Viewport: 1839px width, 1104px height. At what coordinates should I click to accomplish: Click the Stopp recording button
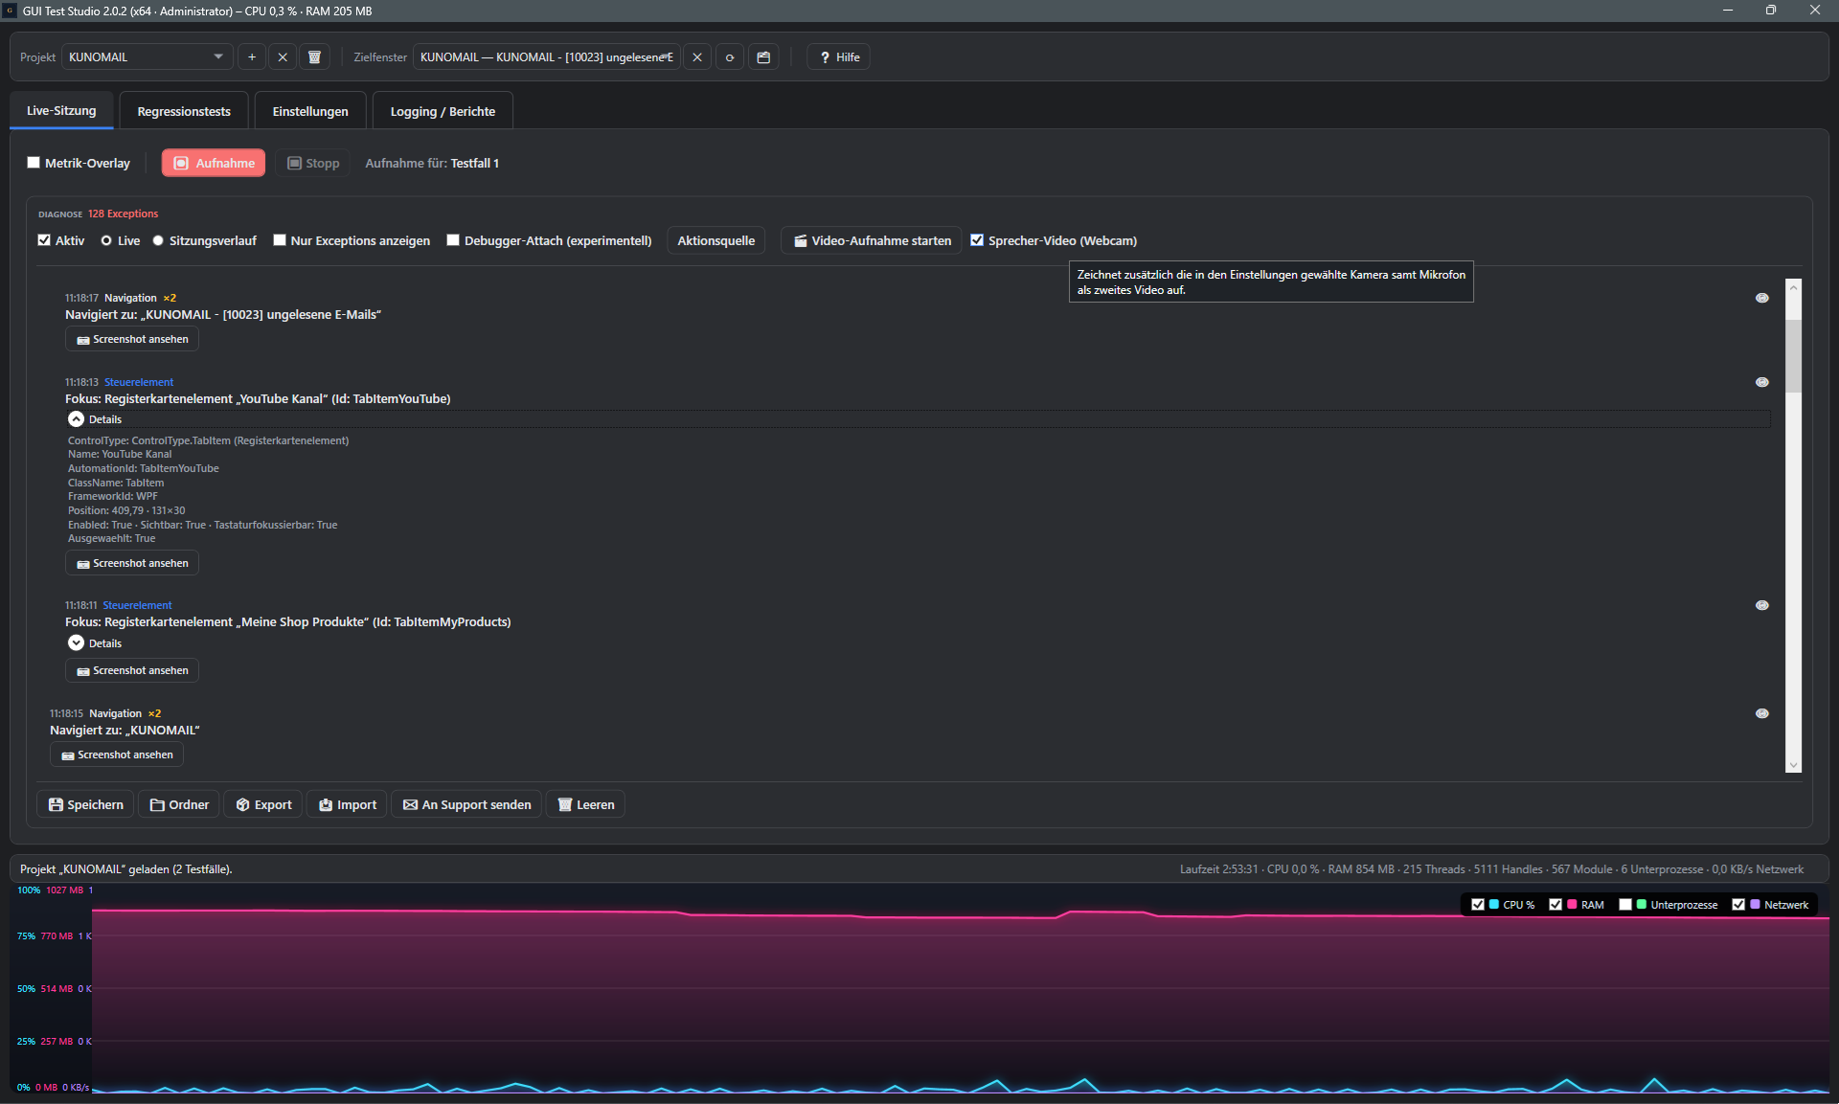[314, 163]
